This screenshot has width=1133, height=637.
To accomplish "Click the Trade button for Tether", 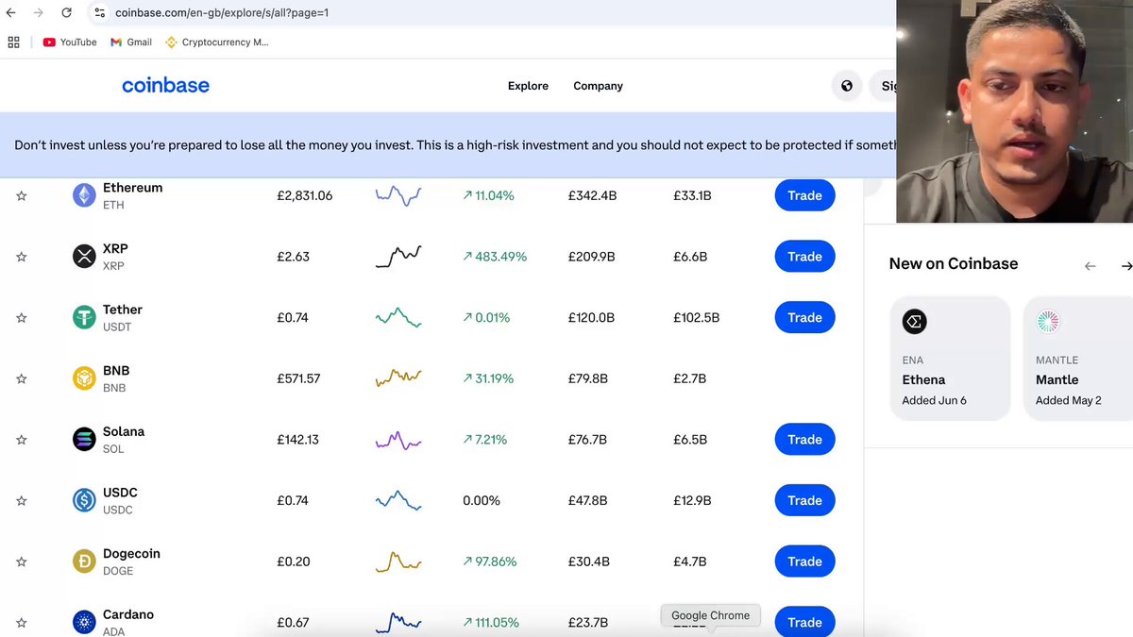I will pyautogui.click(x=804, y=318).
